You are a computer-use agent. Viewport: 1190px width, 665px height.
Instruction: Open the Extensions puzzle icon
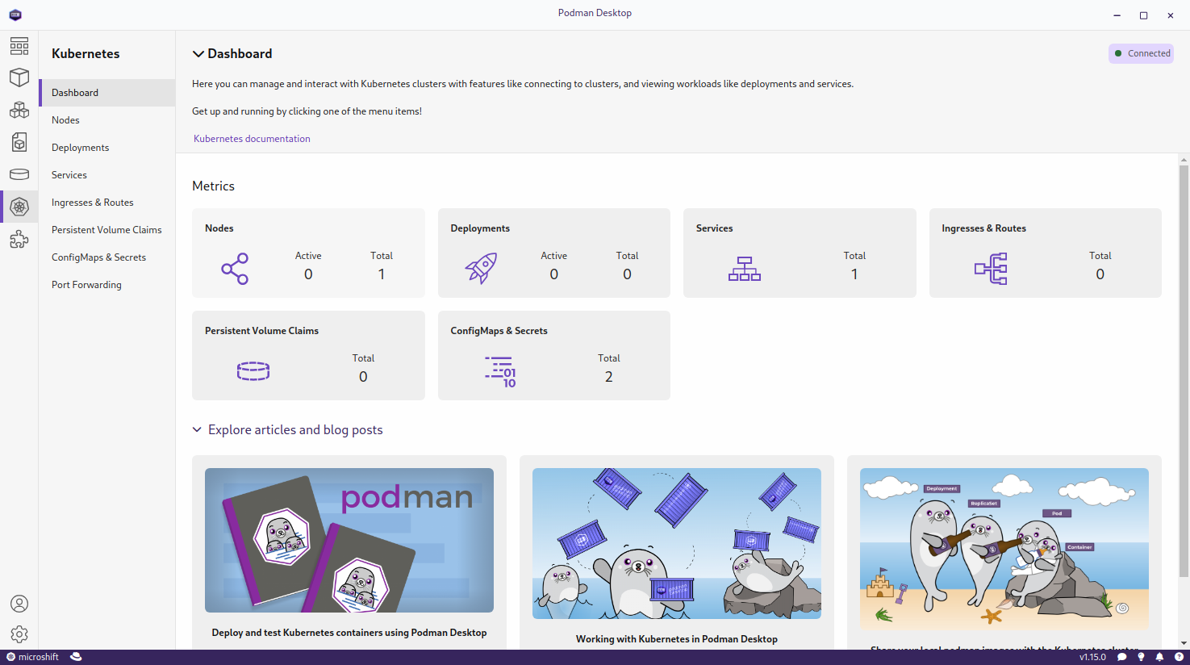click(19, 239)
